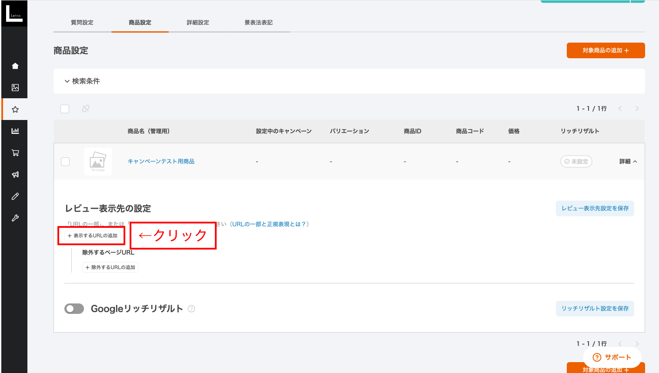
Task: Collapse the 詳細 row expander
Action: tap(628, 162)
